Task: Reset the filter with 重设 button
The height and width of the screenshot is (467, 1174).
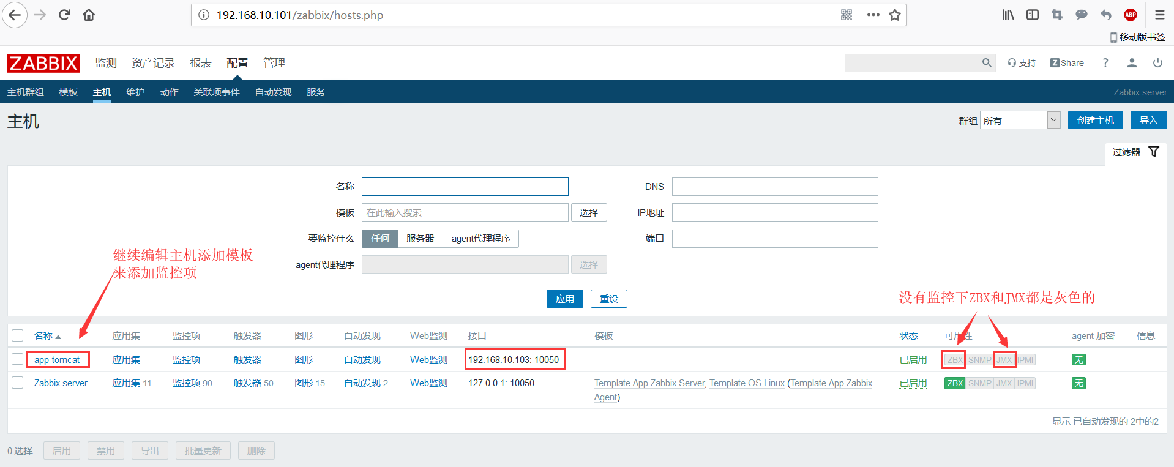Action: pos(609,299)
